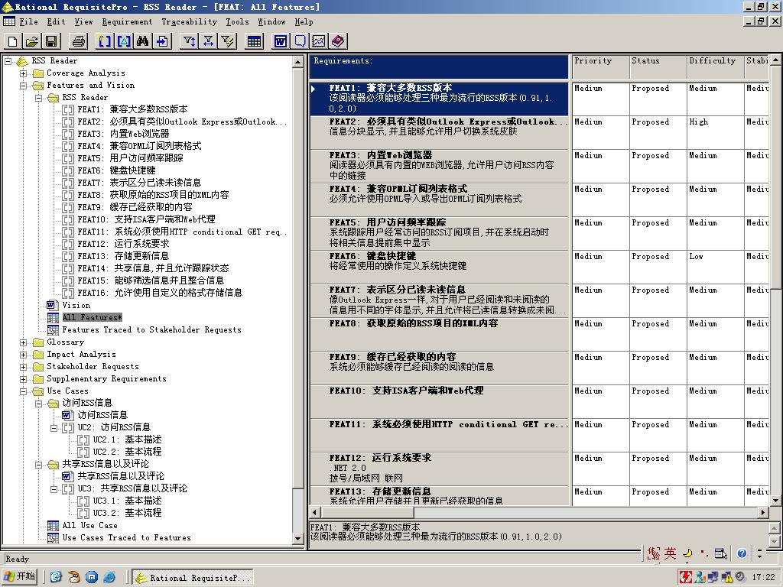Screen dimensions: 783x587
Task: Open the File menu
Action: point(28,21)
